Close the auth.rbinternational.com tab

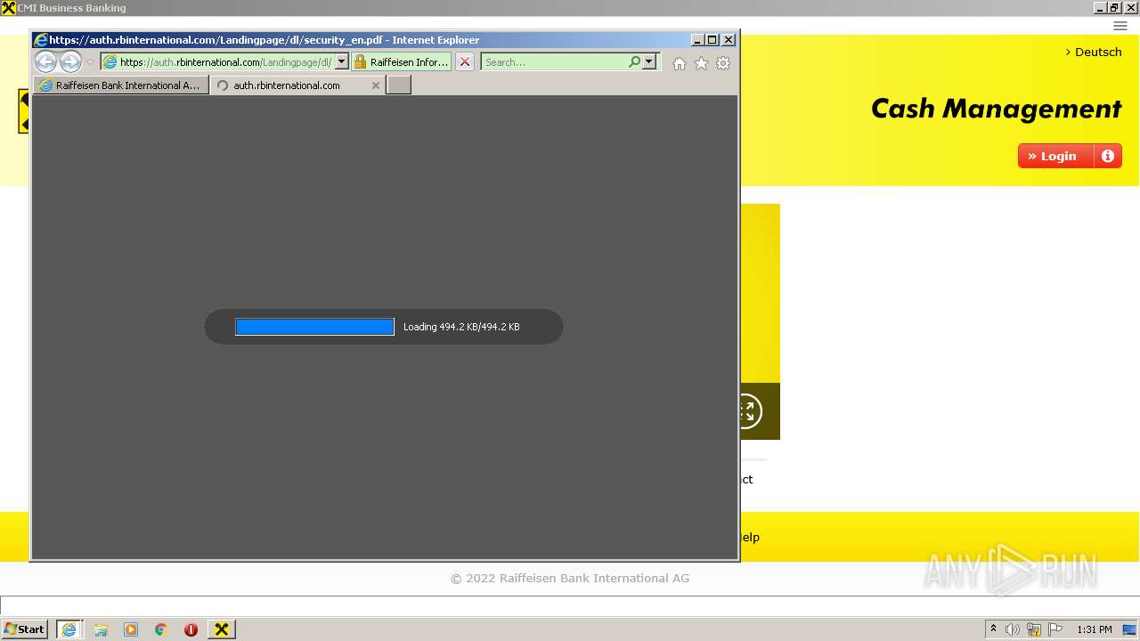point(376,85)
